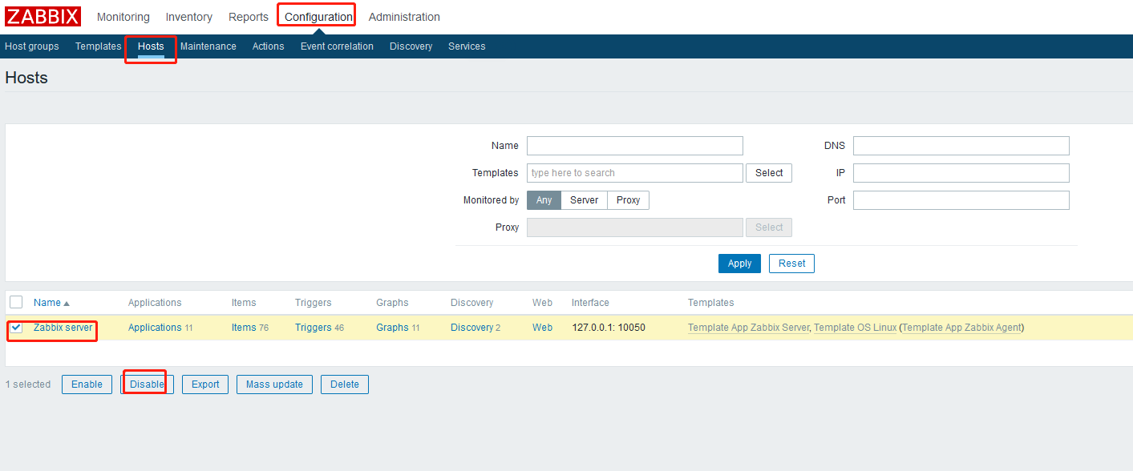Viewport: 1133px width, 471px height.
Task: Open Graphs link for Zabbix server
Action: coord(392,328)
